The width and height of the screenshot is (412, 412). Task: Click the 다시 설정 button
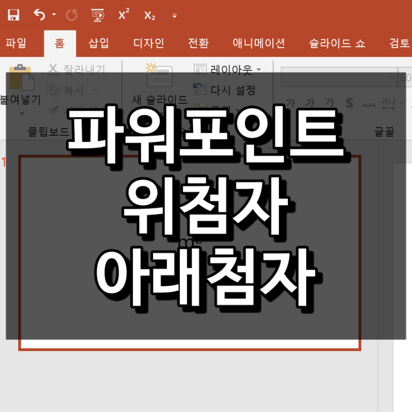(225, 90)
